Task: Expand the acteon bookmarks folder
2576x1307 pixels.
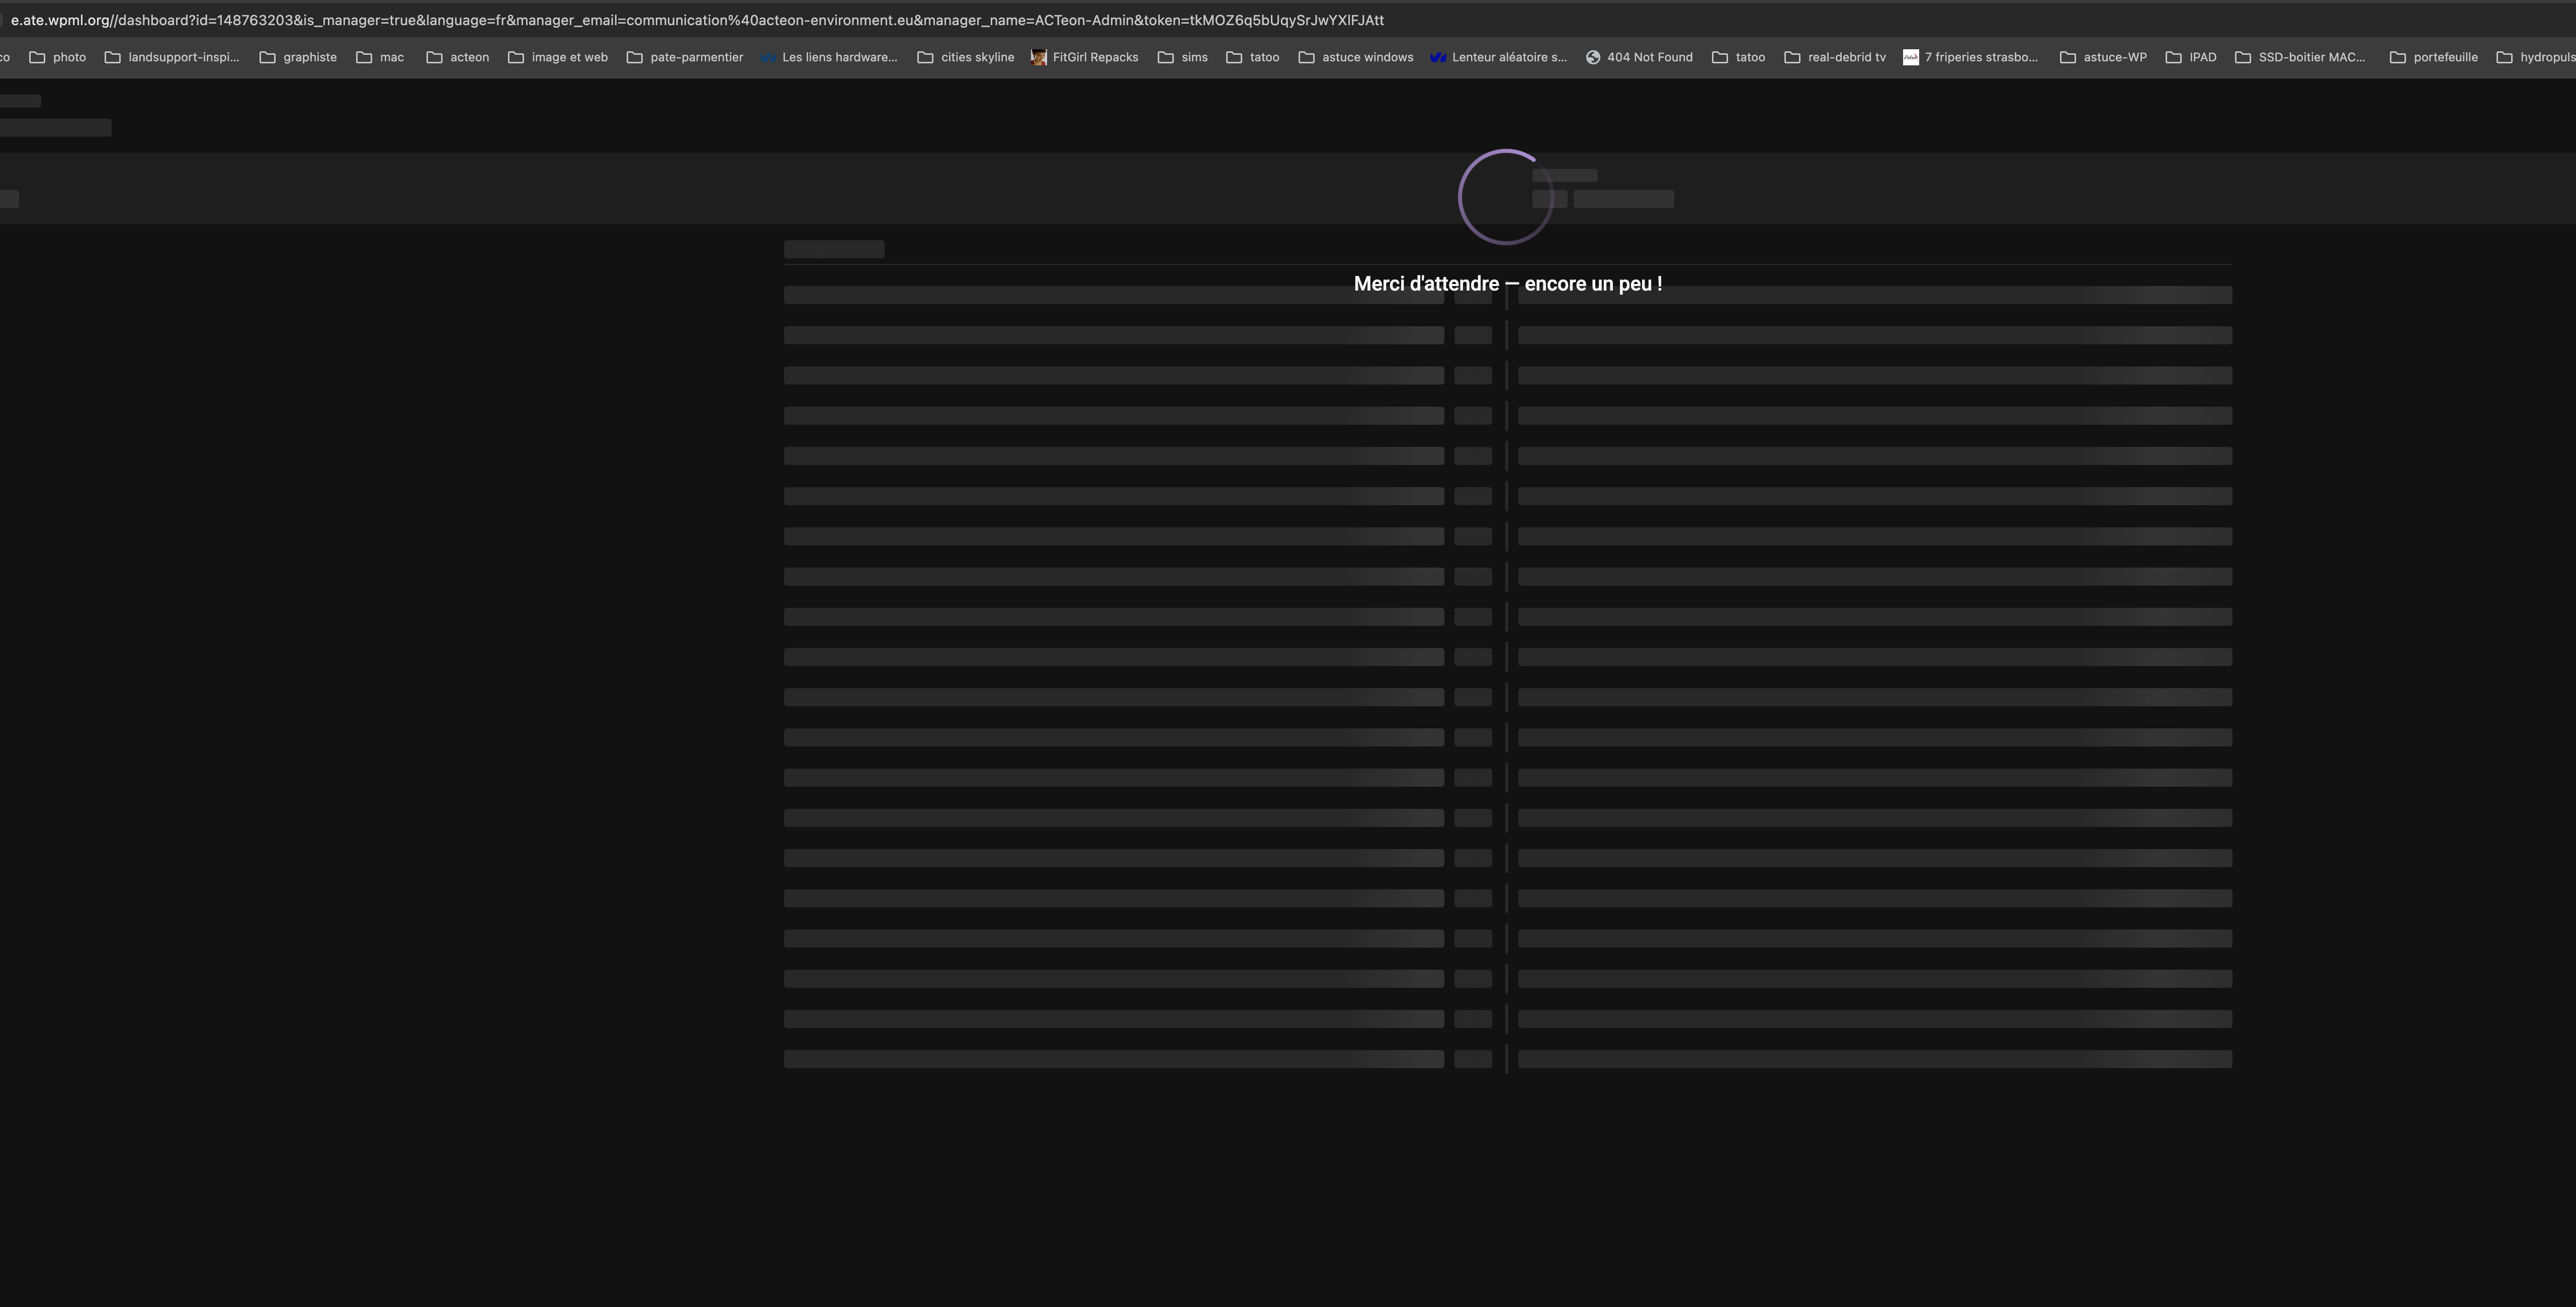Action: [x=469, y=57]
